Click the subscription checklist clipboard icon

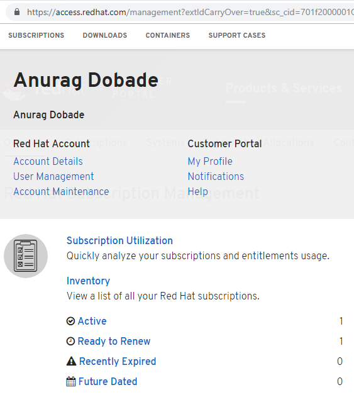(x=26, y=255)
